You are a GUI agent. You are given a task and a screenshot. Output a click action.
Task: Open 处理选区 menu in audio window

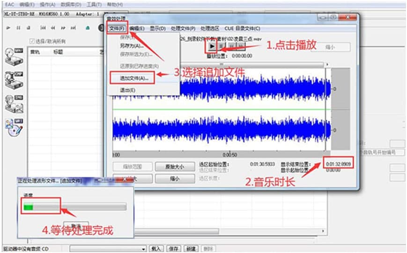pyautogui.click(x=210, y=28)
